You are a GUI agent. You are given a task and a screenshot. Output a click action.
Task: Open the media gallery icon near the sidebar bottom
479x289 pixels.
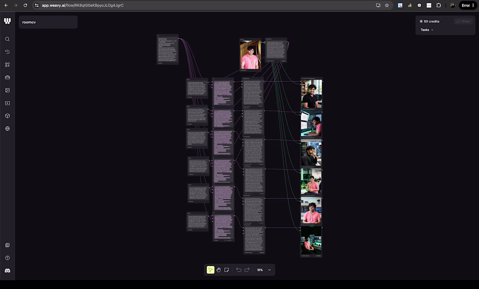tap(7, 245)
